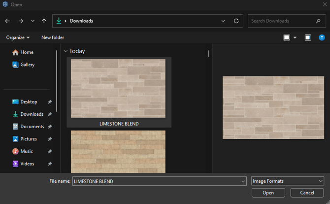Click the LIMESTONE BLEND file name label
Image resolution: width=330 pixels, height=204 pixels.
[119, 124]
